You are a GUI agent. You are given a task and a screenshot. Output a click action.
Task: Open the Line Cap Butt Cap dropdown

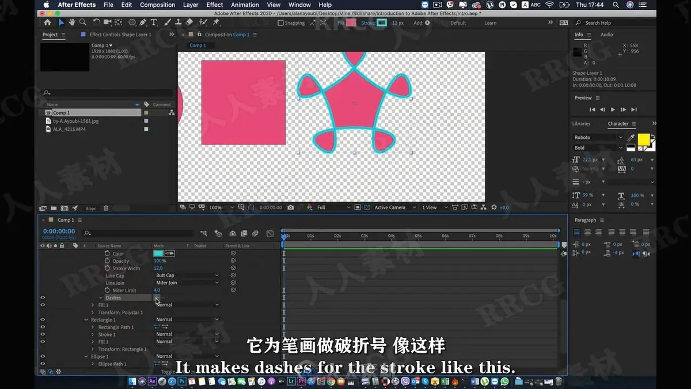[187, 275]
